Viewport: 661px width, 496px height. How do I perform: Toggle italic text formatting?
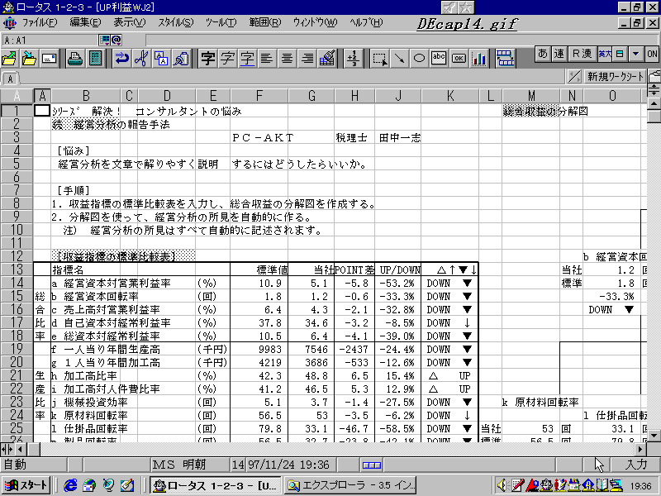(x=227, y=58)
